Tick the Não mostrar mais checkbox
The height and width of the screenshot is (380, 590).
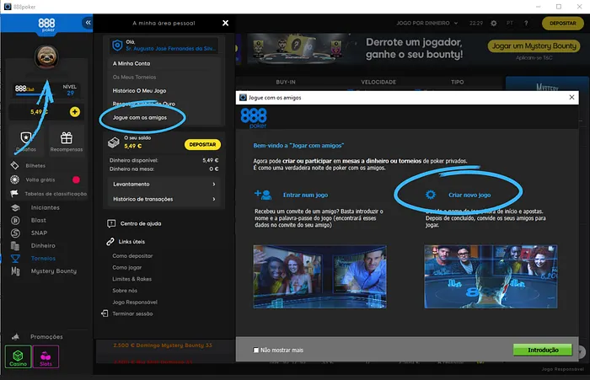256,351
